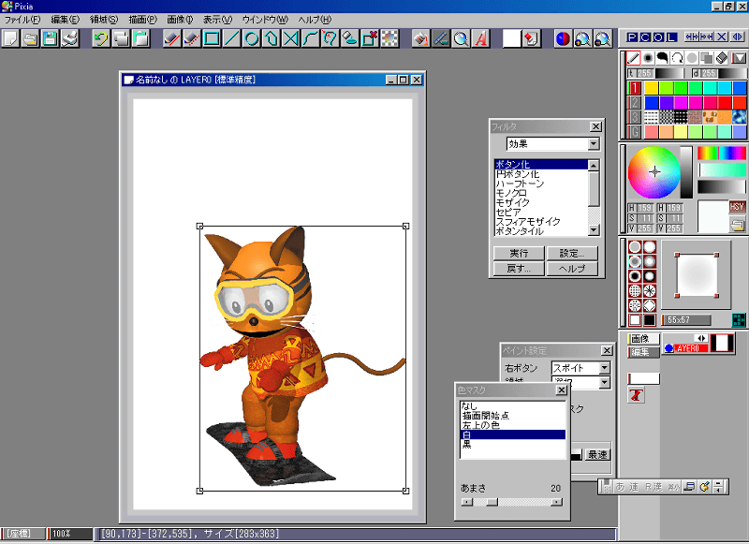Select the freehand lasso region tool
Image resolution: width=749 pixels, height=544 pixels.
tap(330, 38)
